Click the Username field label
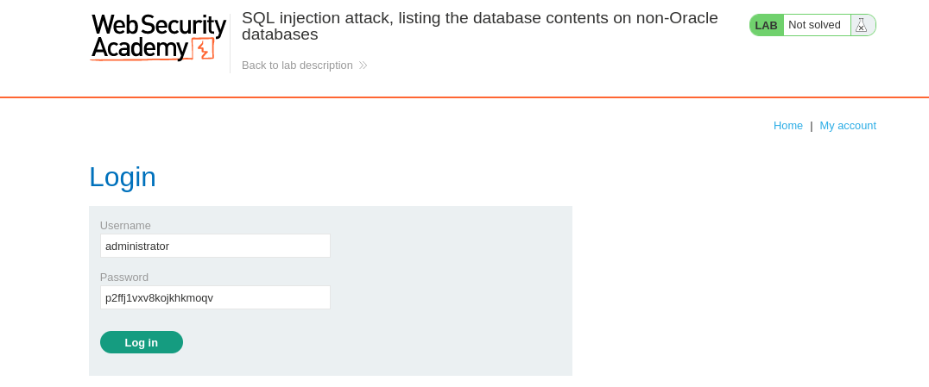Viewport: 929px width, 387px height. (x=125, y=226)
